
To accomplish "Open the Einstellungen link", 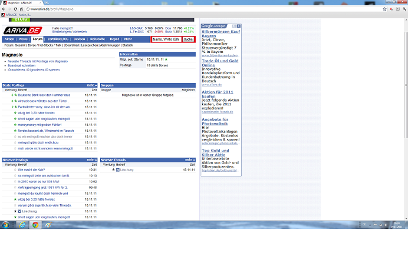I will [61, 32].
